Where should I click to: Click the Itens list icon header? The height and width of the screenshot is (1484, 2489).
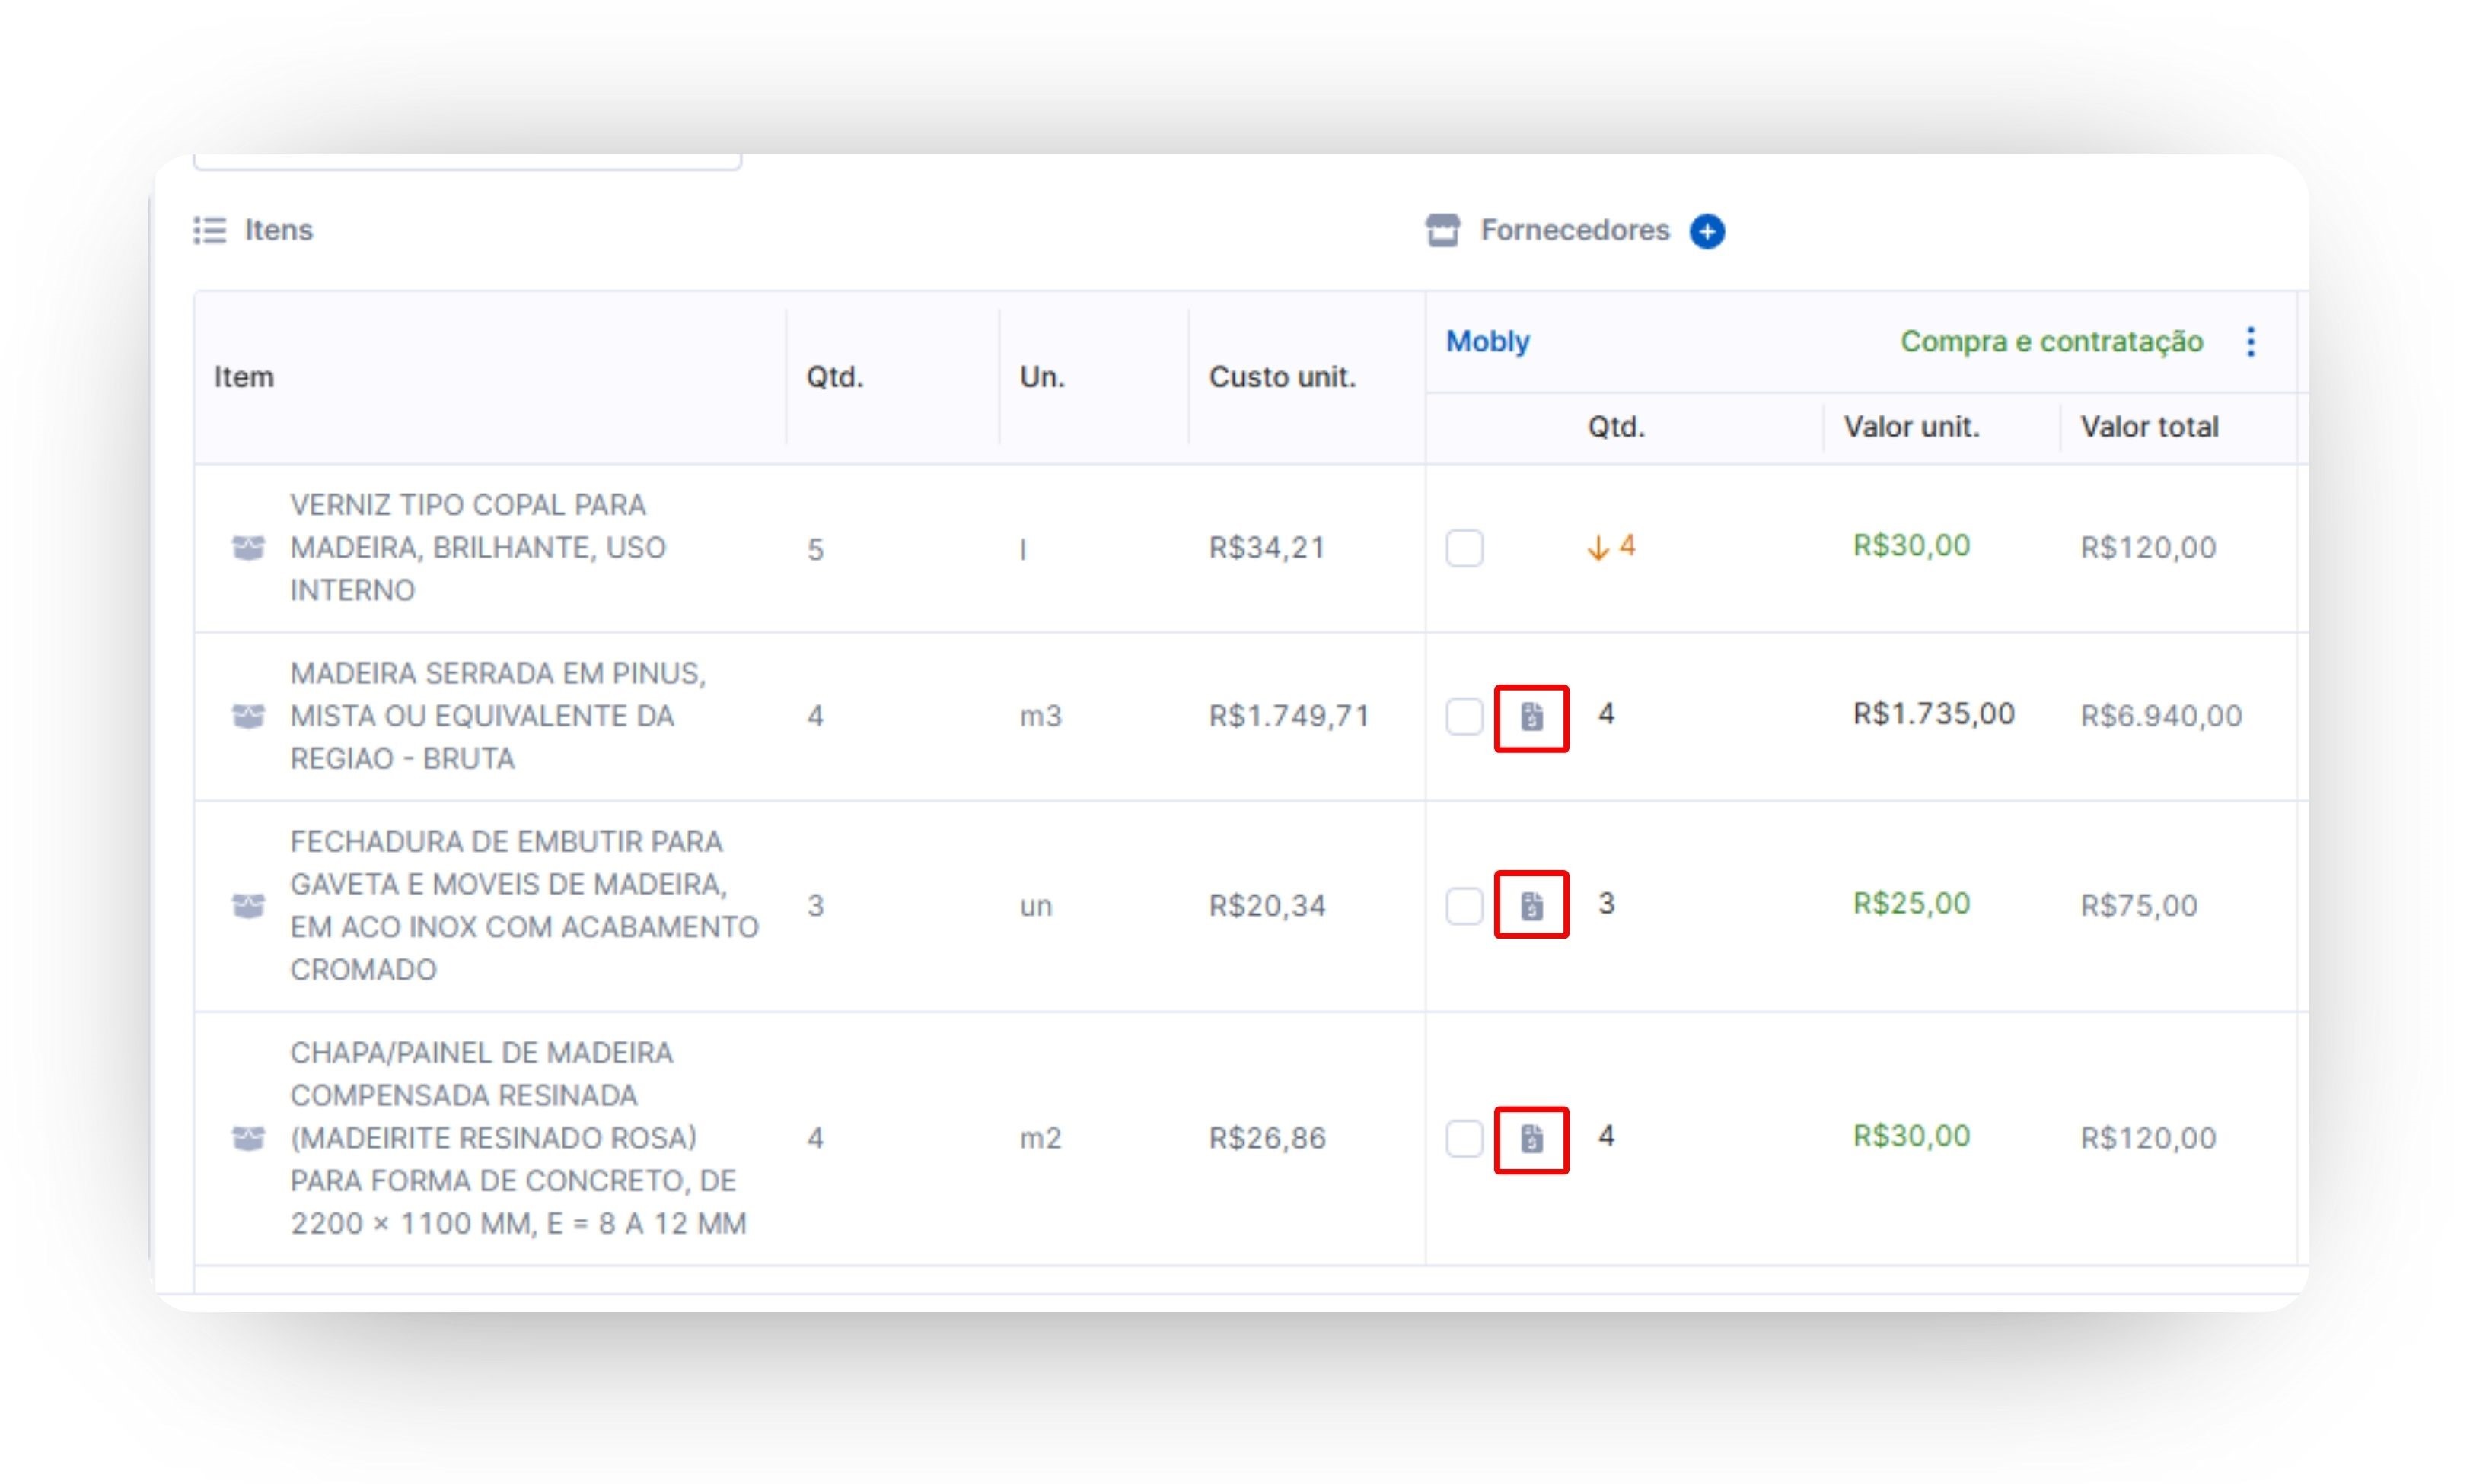click(210, 230)
